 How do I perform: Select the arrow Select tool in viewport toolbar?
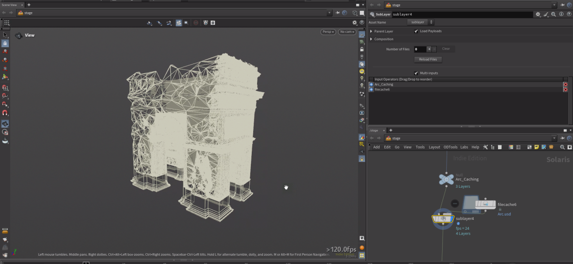coord(5,35)
